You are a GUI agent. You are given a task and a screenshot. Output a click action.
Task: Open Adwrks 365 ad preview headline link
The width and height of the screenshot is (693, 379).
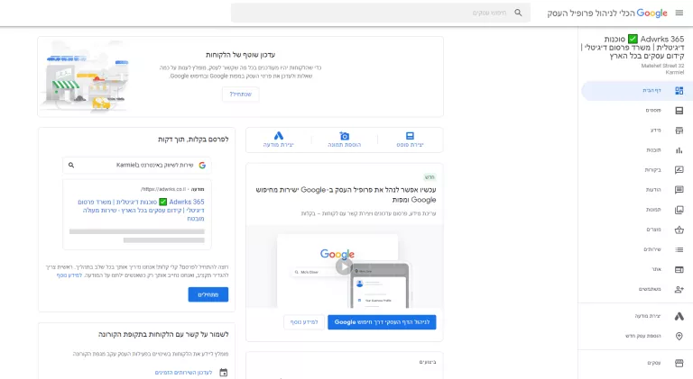(141, 210)
